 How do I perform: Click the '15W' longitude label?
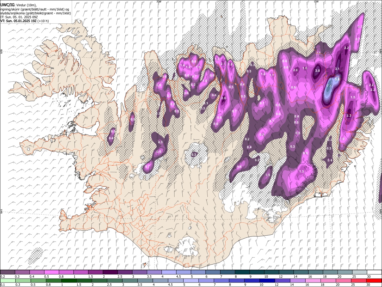pos(316,1)
